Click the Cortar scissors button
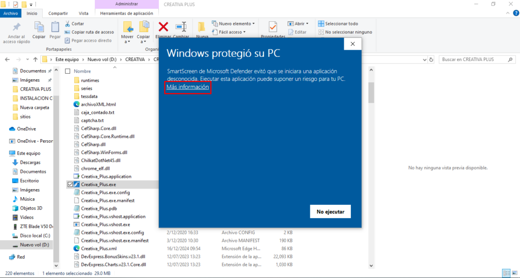 [75, 24]
